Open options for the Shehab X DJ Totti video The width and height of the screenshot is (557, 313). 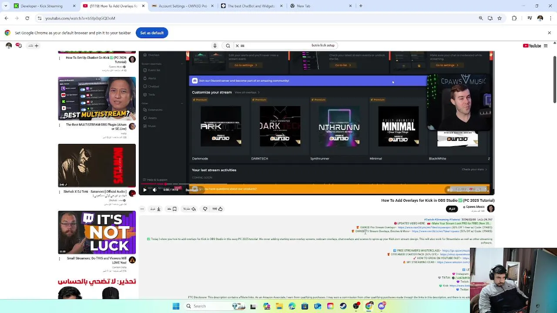tap(60, 192)
